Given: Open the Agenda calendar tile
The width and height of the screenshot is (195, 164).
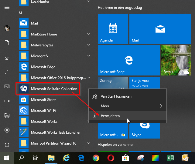Looking at the screenshot, I should tap(113, 29).
